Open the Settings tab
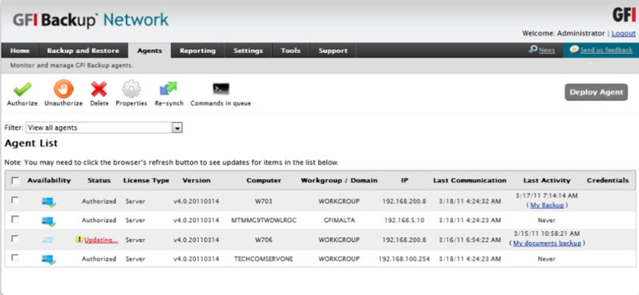This screenshot has height=295, width=639. 248,51
